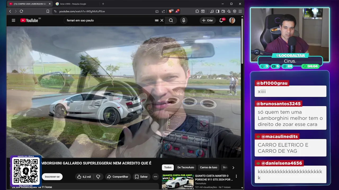Image resolution: width=339 pixels, height=190 pixels.
Task: Click @danielsena4656 username in chat
Action: tap(282, 163)
